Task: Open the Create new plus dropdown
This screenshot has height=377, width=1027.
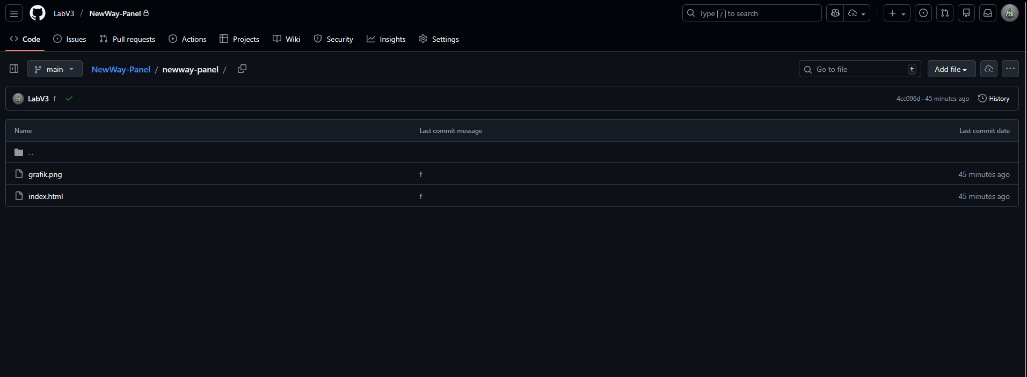Action: pyautogui.click(x=897, y=13)
